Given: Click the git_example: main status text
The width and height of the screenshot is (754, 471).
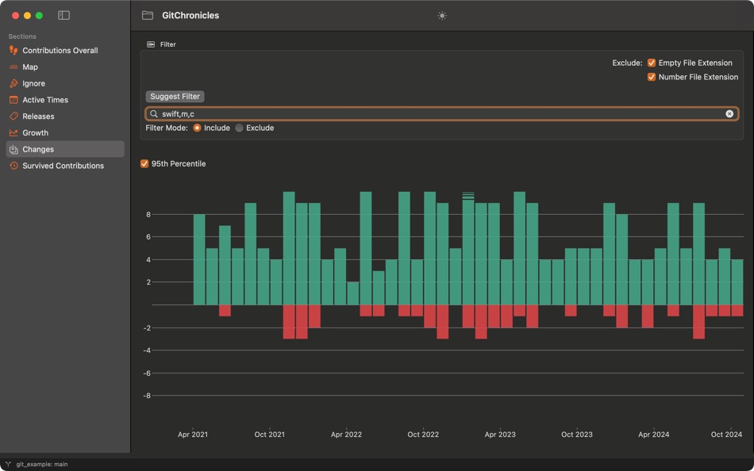Looking at the screenshot, I should pos(42,465).
